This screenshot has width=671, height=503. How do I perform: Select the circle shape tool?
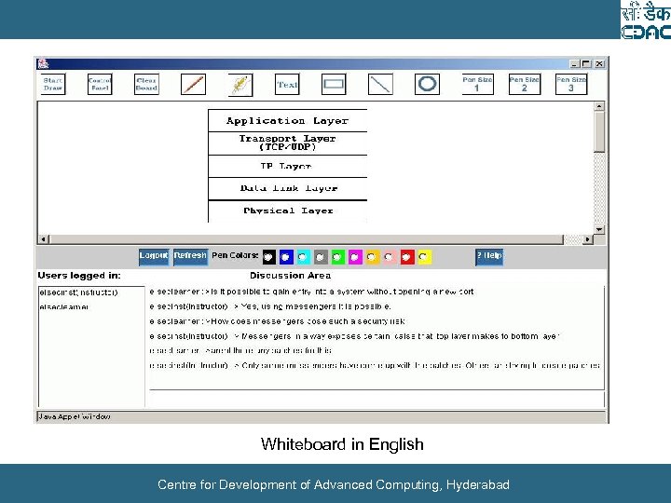click(427, 84)
